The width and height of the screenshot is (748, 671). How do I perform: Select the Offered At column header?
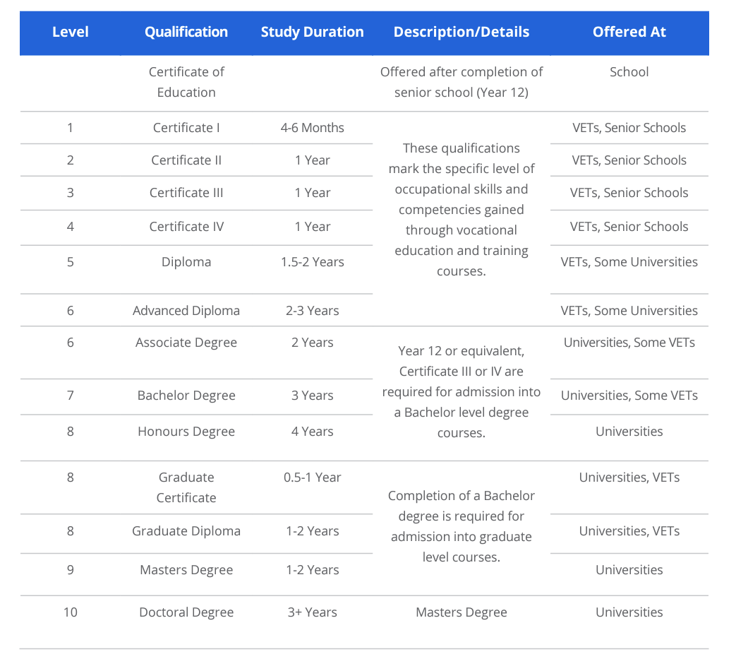[x=629, y=32]
